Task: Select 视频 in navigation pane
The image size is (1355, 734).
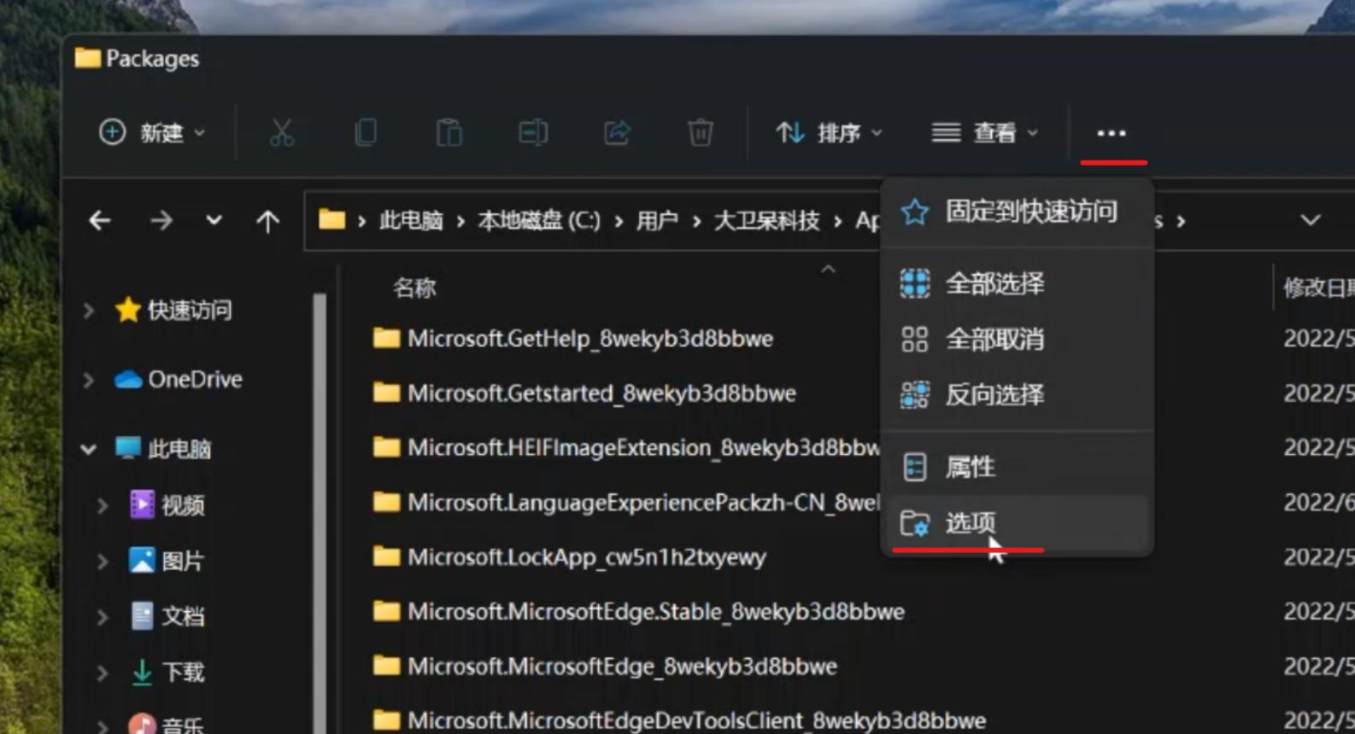Action: click(167, 505)
